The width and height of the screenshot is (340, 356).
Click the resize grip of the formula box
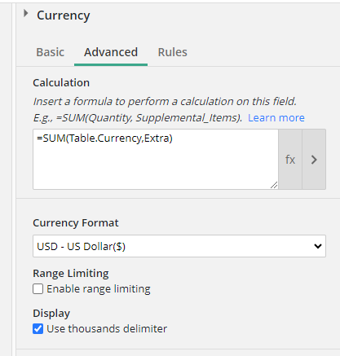(274, 185)
